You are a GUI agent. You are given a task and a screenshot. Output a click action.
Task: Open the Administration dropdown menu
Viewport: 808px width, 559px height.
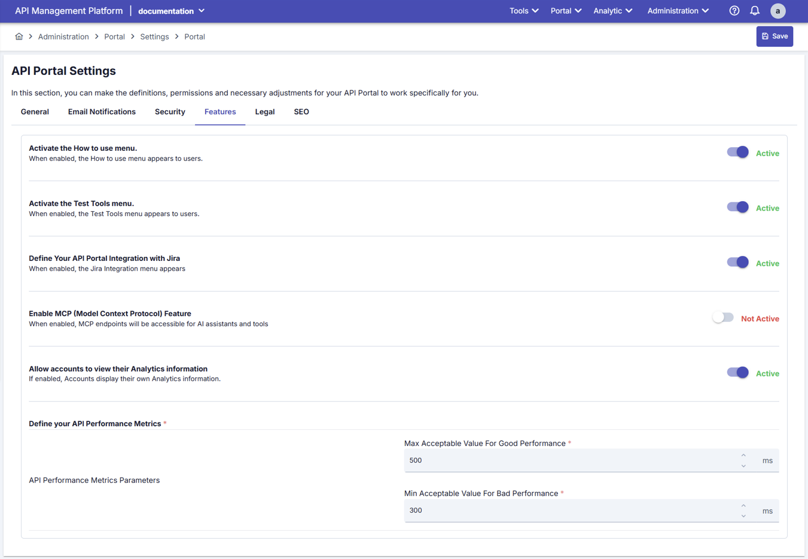pyautogui.click(x=678, y=11)
